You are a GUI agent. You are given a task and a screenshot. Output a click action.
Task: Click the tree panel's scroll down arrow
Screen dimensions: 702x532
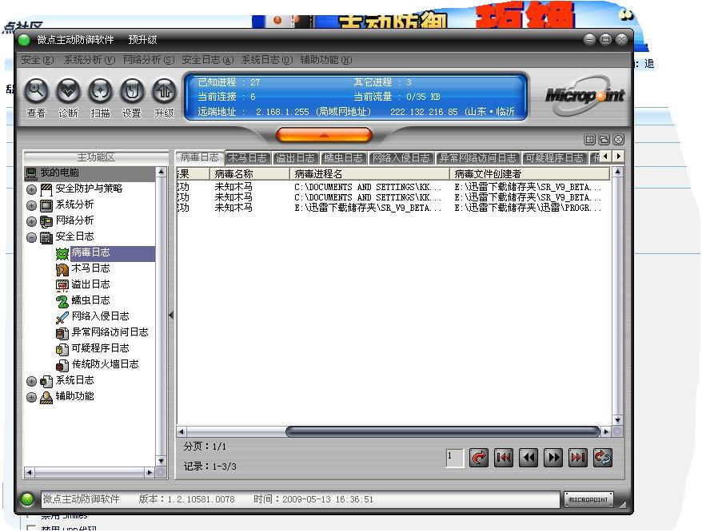pyautogui.click(x=162, y=461)
